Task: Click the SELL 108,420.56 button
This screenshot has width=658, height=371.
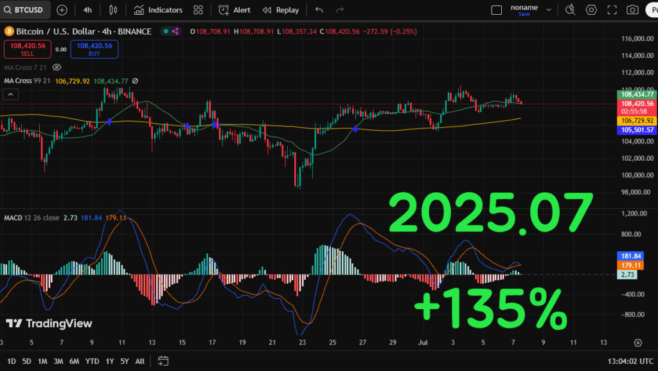Action: pos(28,49)
